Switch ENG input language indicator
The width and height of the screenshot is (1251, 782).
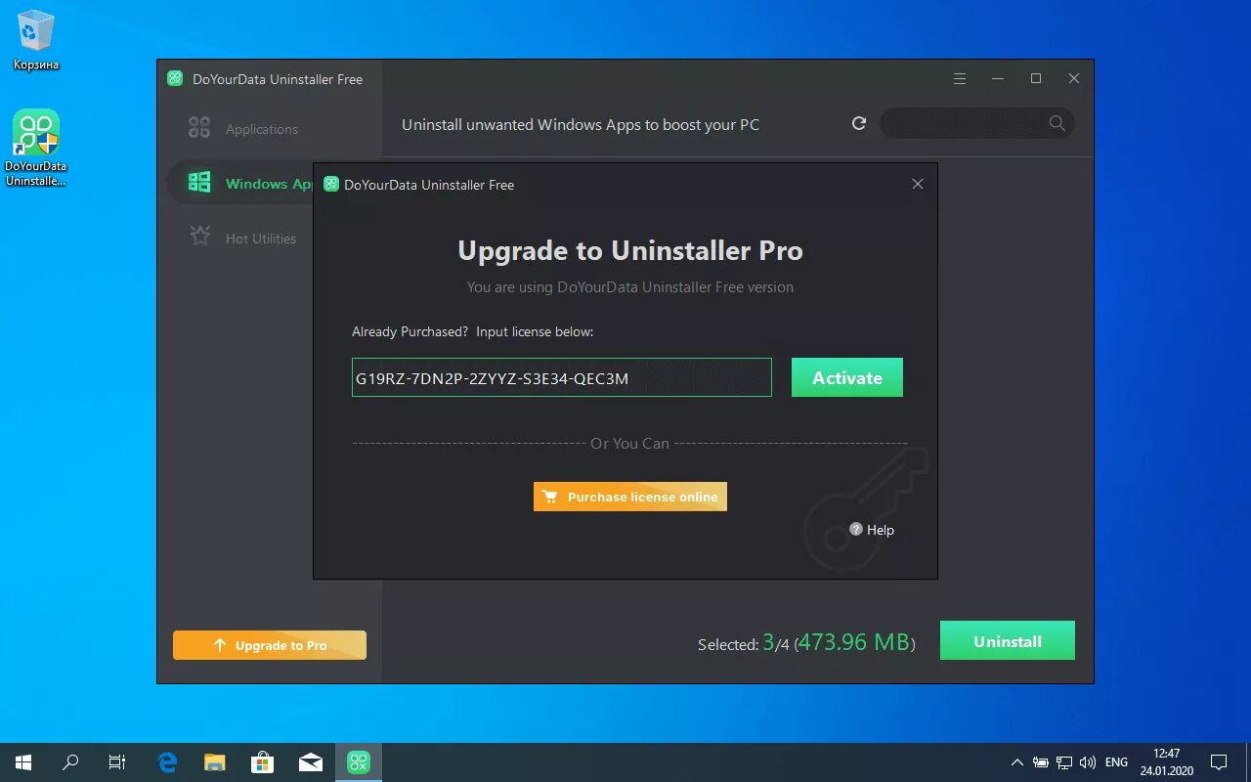(1116, 762)
